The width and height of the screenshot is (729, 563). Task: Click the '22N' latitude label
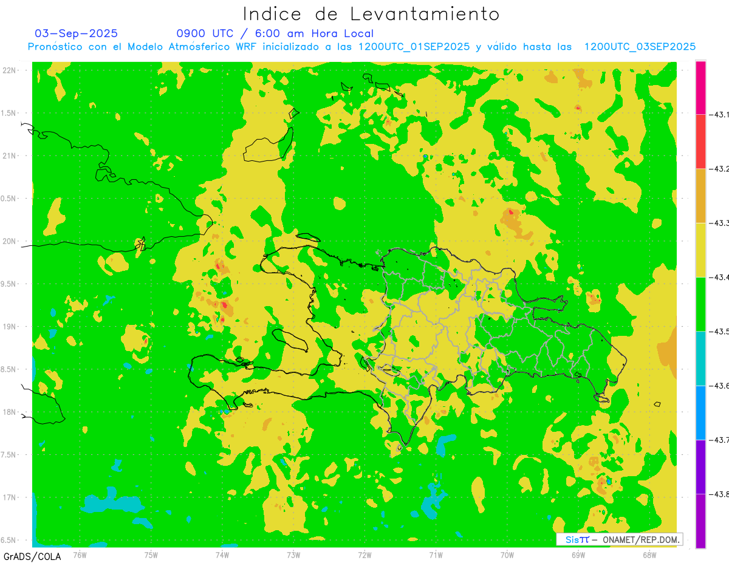pos(10,70)
